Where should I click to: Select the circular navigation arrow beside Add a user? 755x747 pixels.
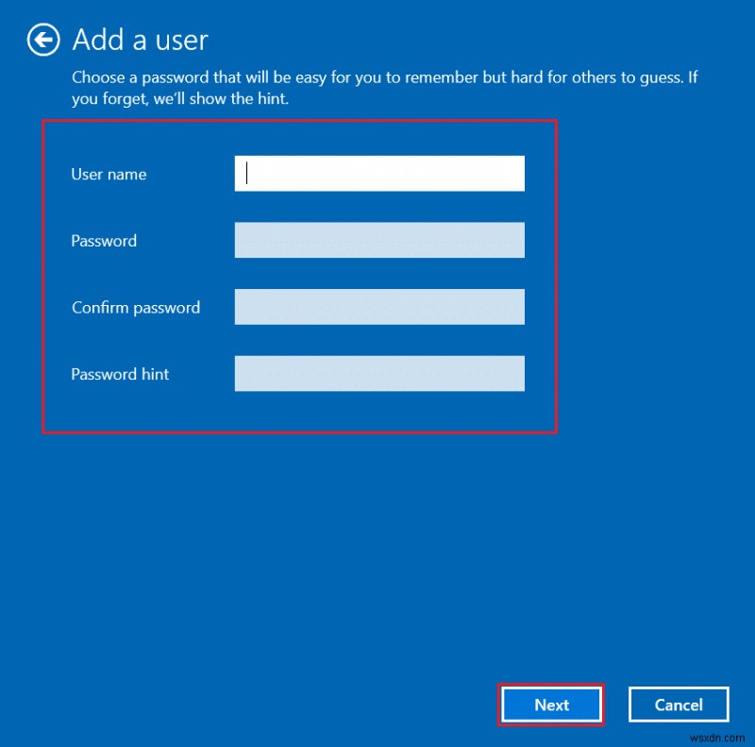[42, 40]
